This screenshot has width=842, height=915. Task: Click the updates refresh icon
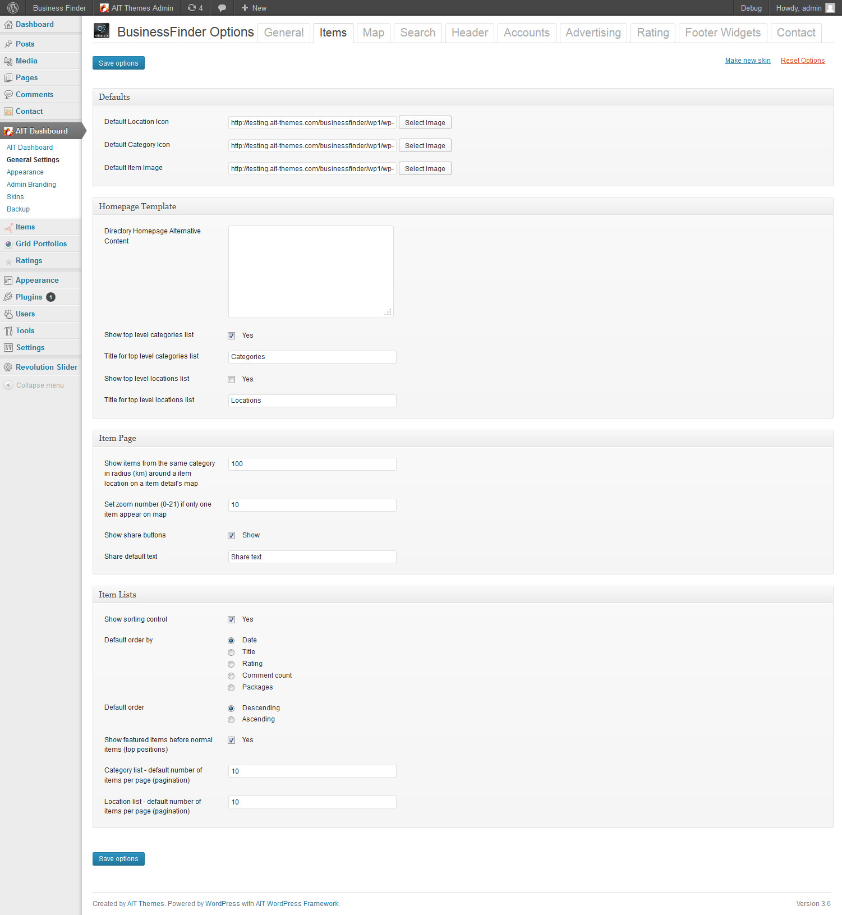point(192,8)
